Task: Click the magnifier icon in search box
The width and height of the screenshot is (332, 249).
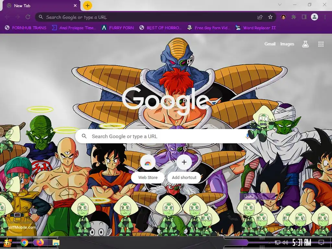Action: click(84, 136)
